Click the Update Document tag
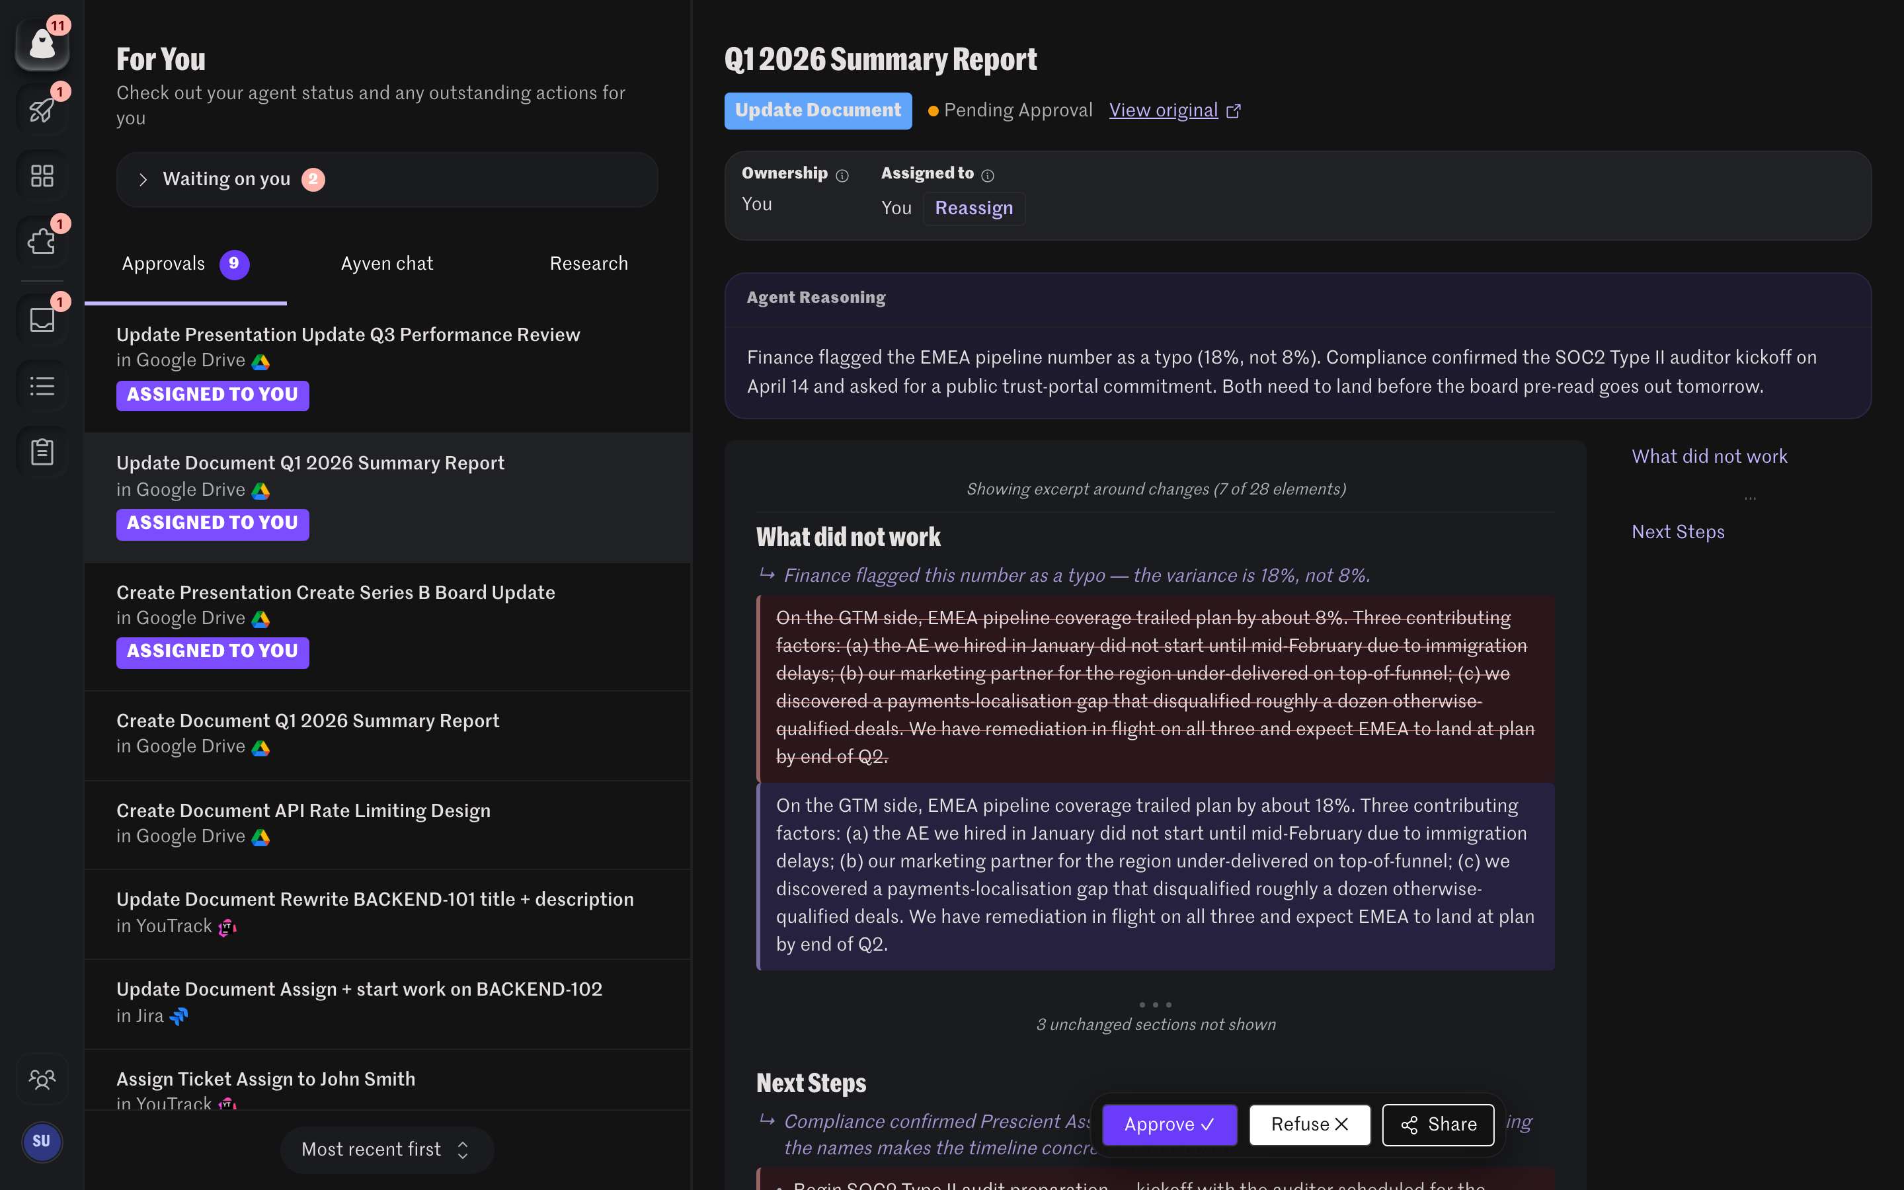This screenshot has height=1190, width=1904. 818,110
